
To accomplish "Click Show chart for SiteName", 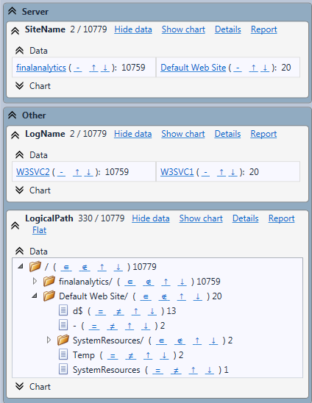I will pos(183,29).
